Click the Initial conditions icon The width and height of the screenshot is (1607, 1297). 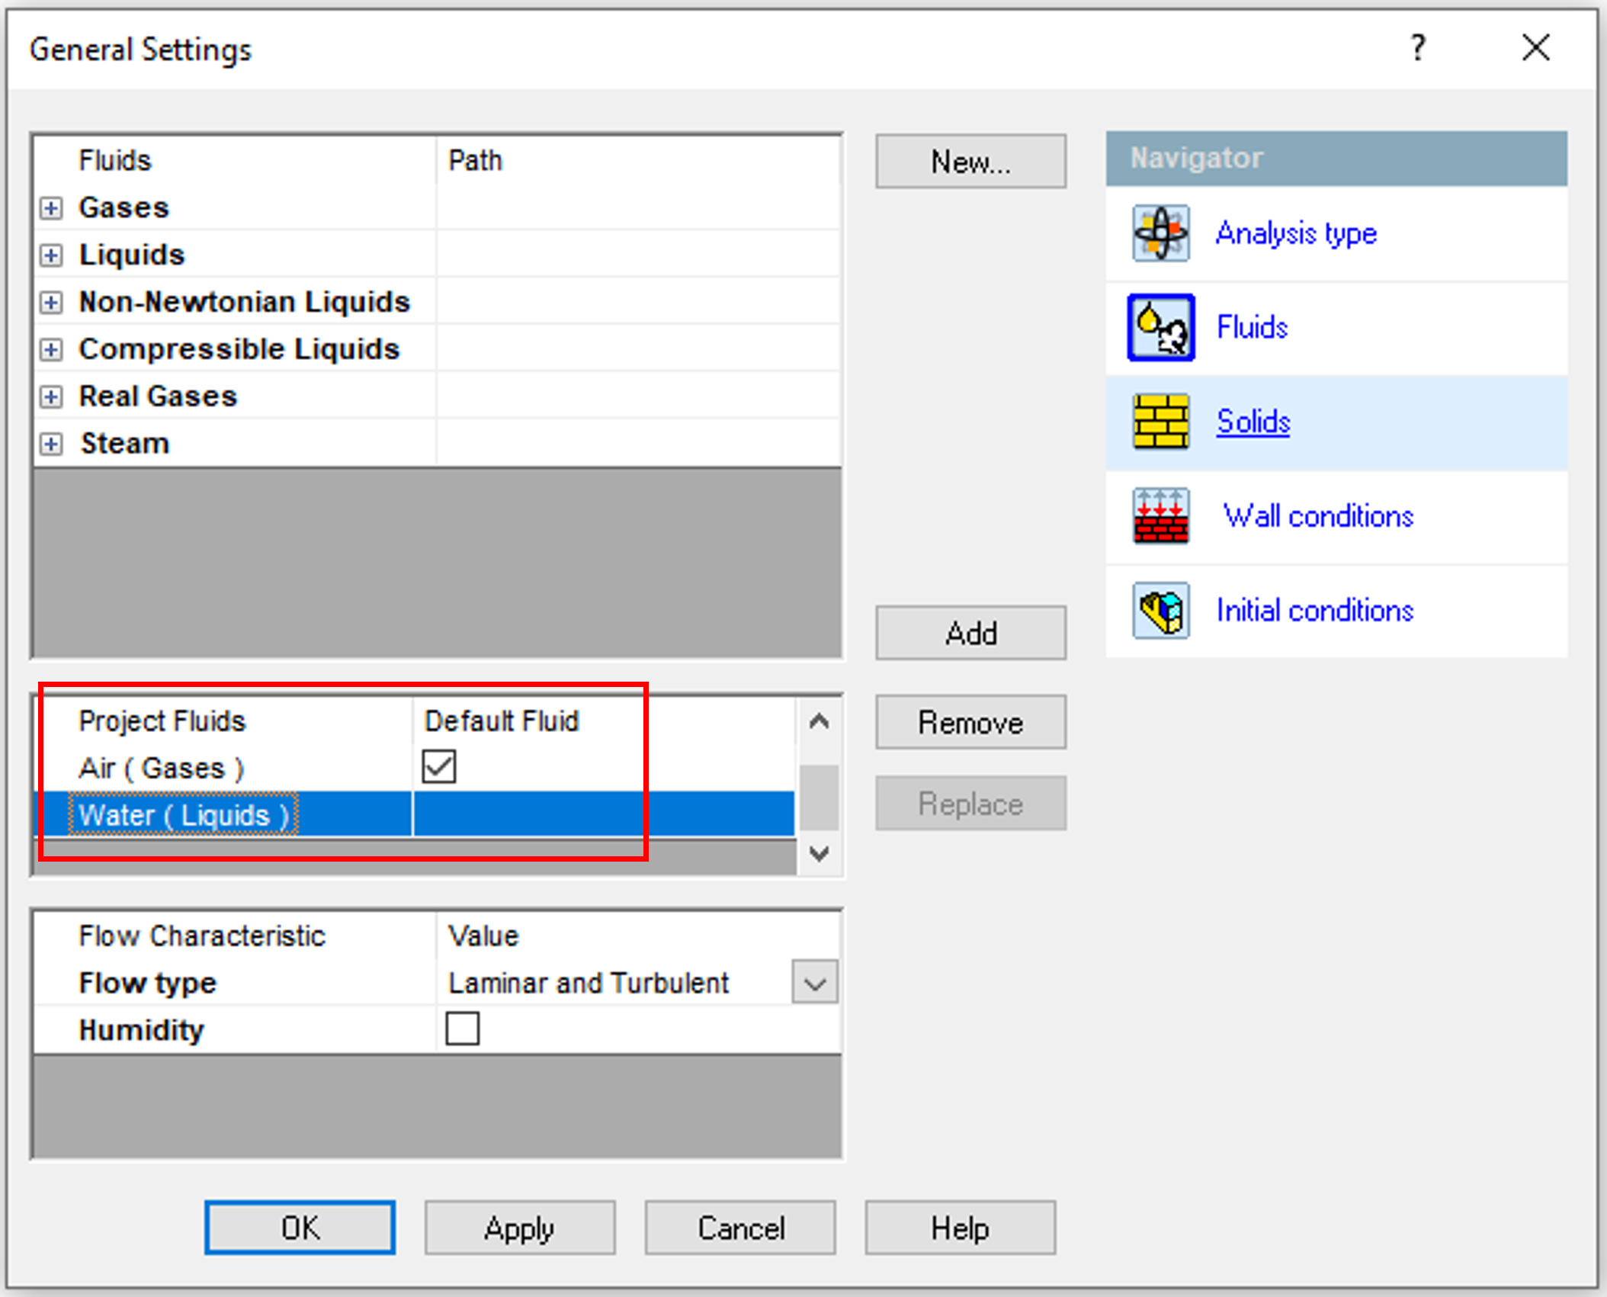tap(1160, 611)
